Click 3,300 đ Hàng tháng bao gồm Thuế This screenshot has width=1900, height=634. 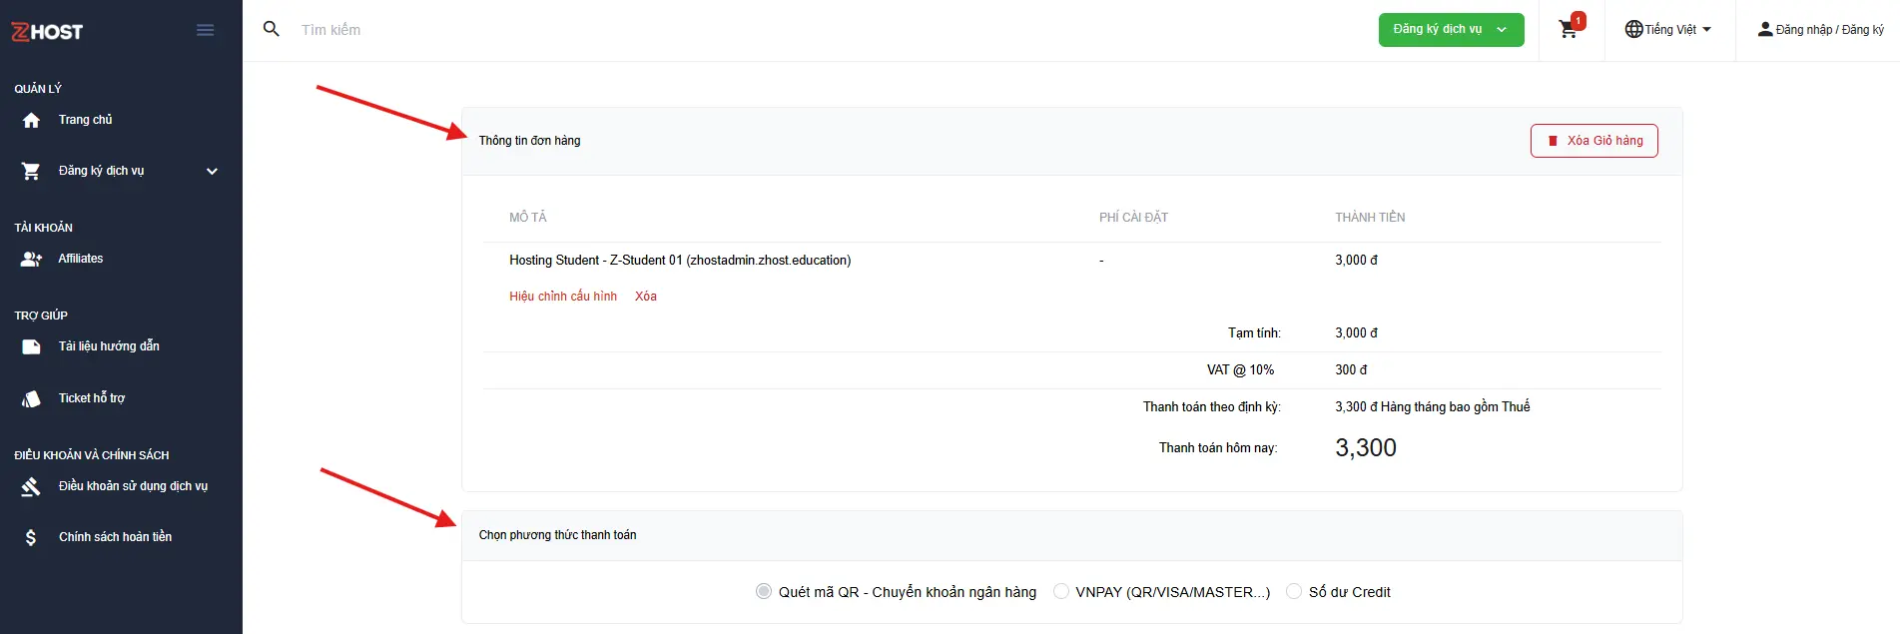[x=1432, y=407]
